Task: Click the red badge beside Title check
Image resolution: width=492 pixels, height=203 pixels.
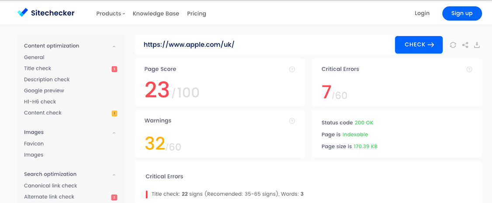Action: (114, 69)
